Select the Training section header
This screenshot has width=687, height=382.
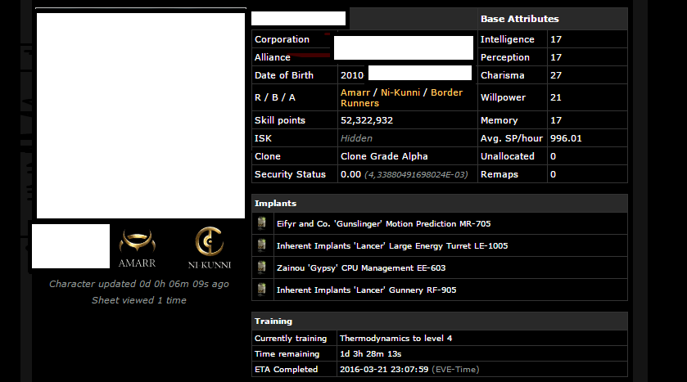(440, 321)
